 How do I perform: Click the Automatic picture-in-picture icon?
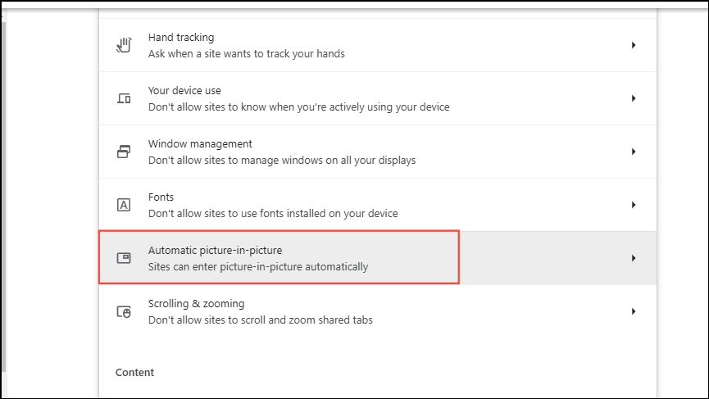124,258
